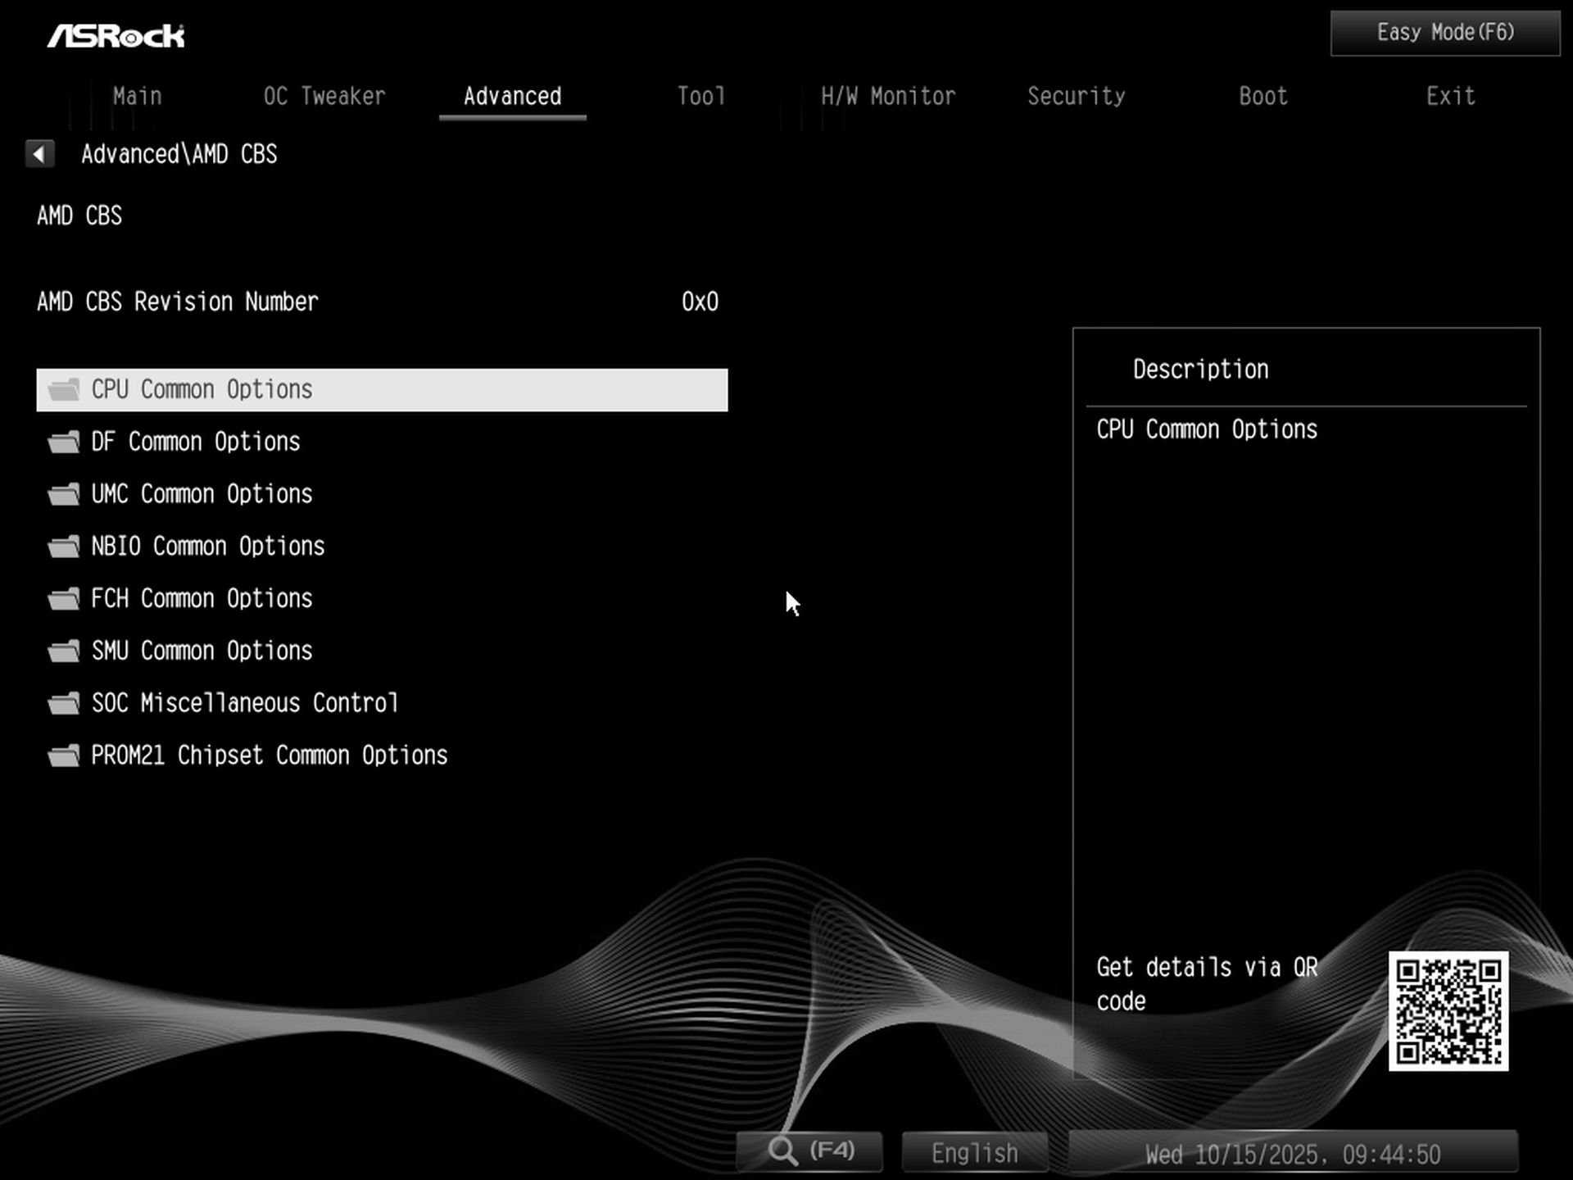The height and width of the screenshot is (1180, 1573).
Task: Open the H/W Monitor tab
Action: [888, 96]
